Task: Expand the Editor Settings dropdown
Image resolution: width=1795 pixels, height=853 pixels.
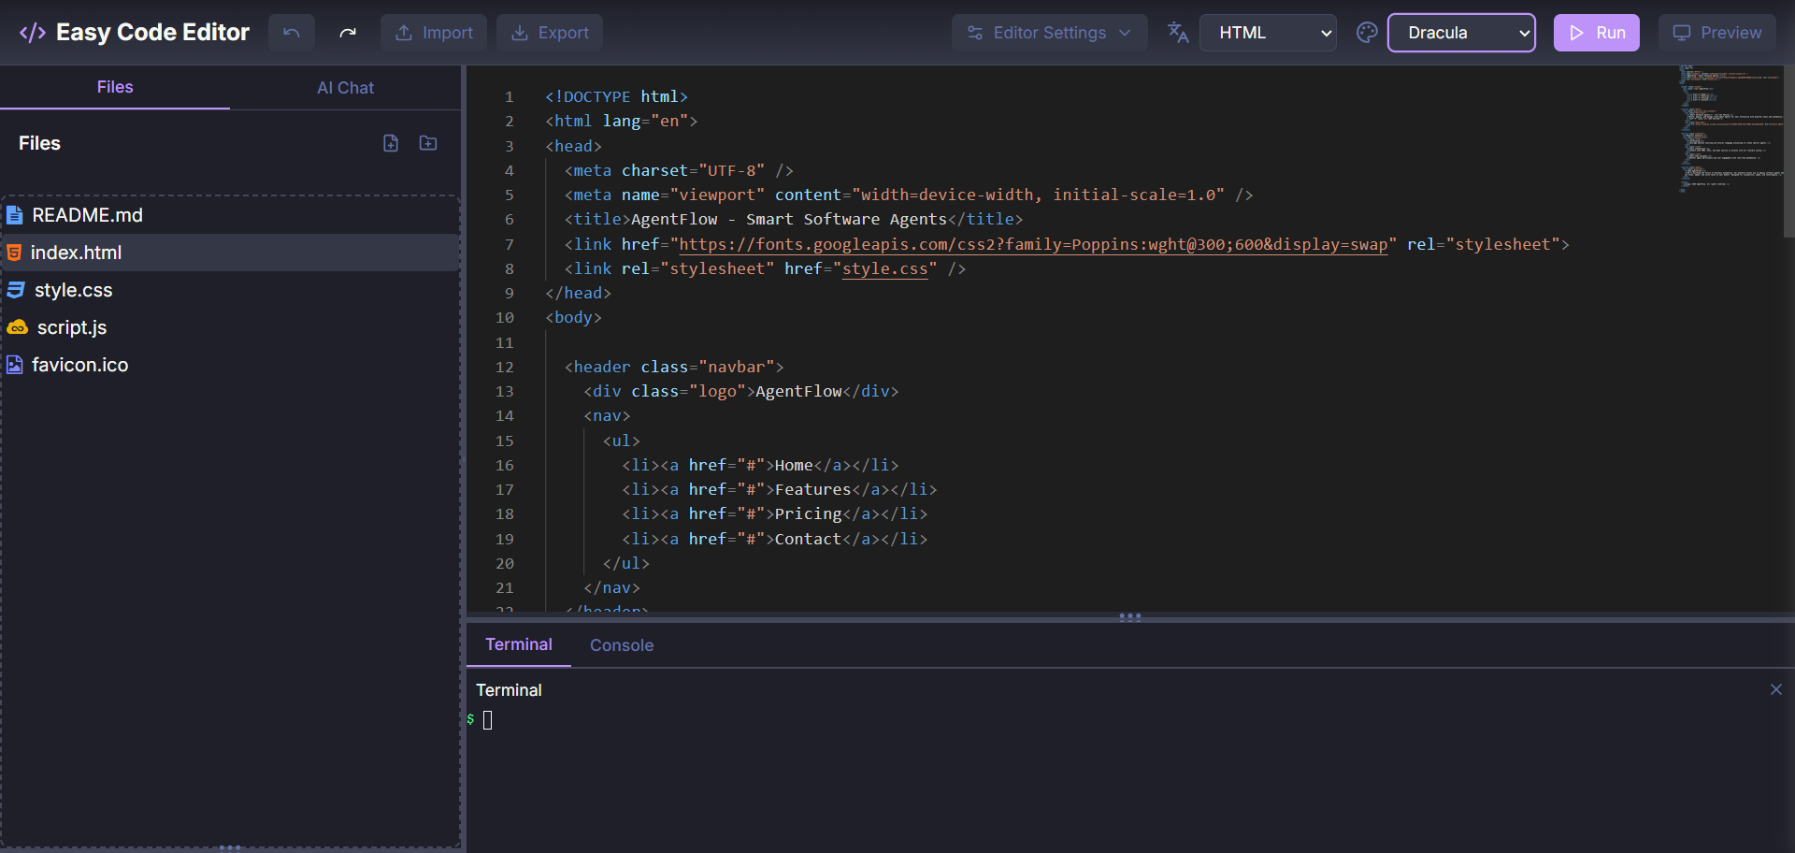Action: pos(1050,33)
